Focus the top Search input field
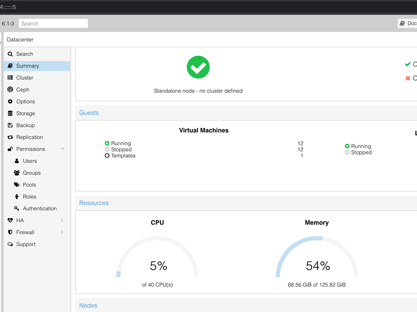 pyautogui.click(x=53, y=23)
